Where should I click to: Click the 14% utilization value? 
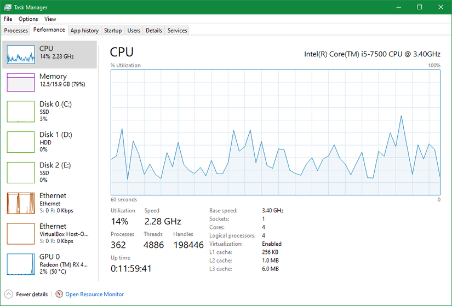pos(119,221)
